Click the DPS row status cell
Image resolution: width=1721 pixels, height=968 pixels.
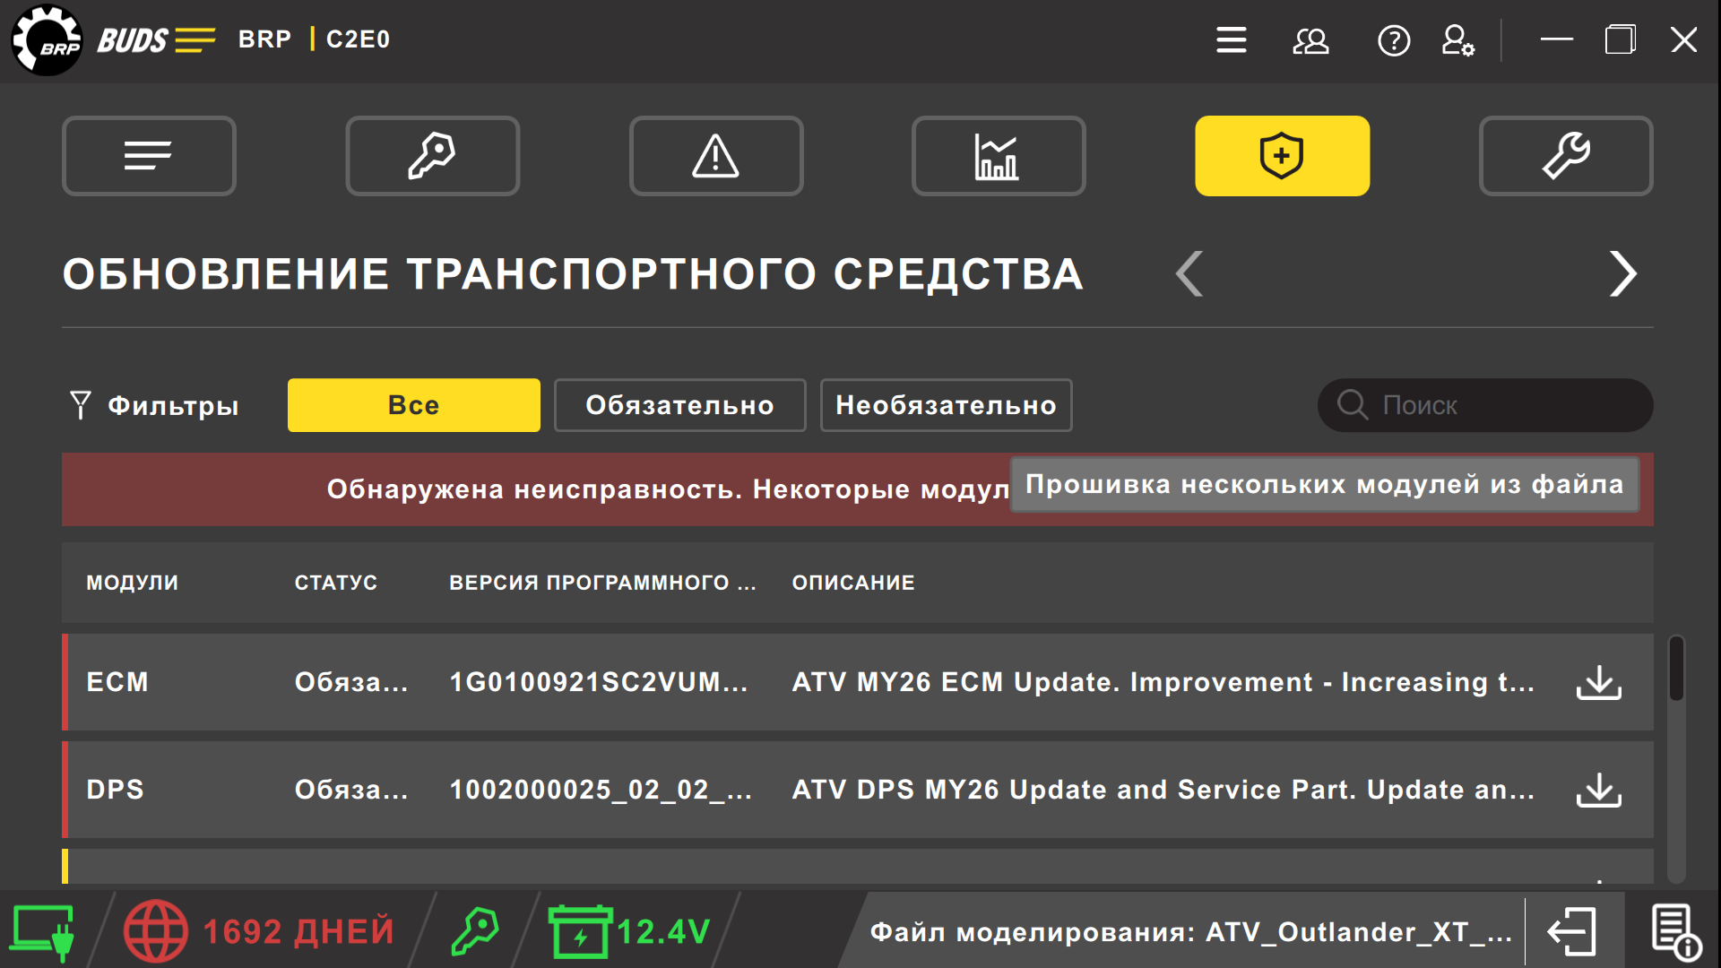351,790
